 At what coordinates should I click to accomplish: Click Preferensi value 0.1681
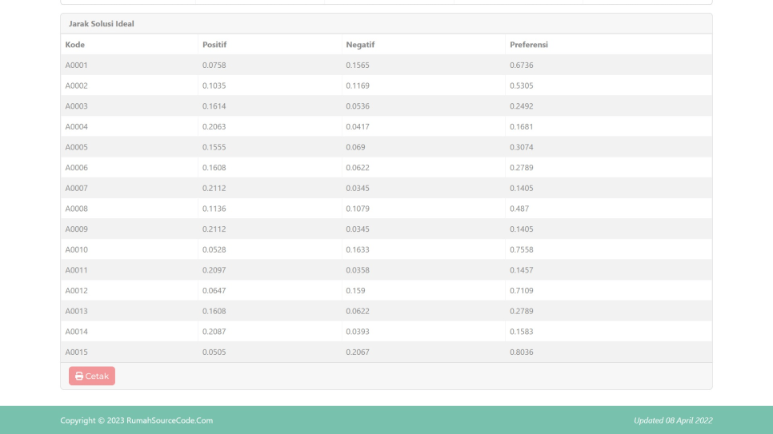[522, 126]
